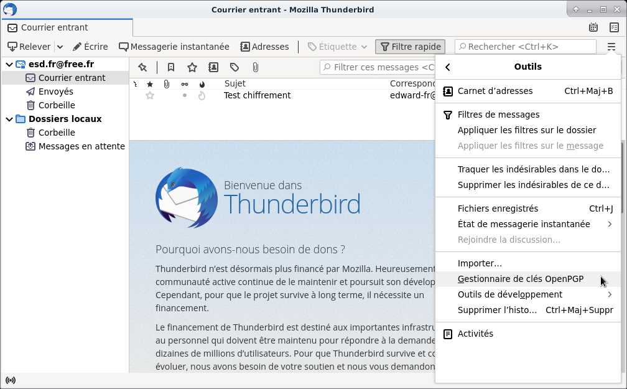Click the online status icon in status bar

11,380
